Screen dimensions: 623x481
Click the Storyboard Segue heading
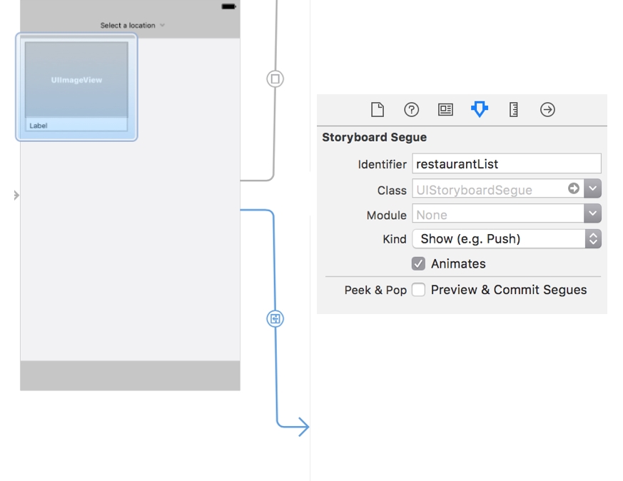click(x=374, y=138)
